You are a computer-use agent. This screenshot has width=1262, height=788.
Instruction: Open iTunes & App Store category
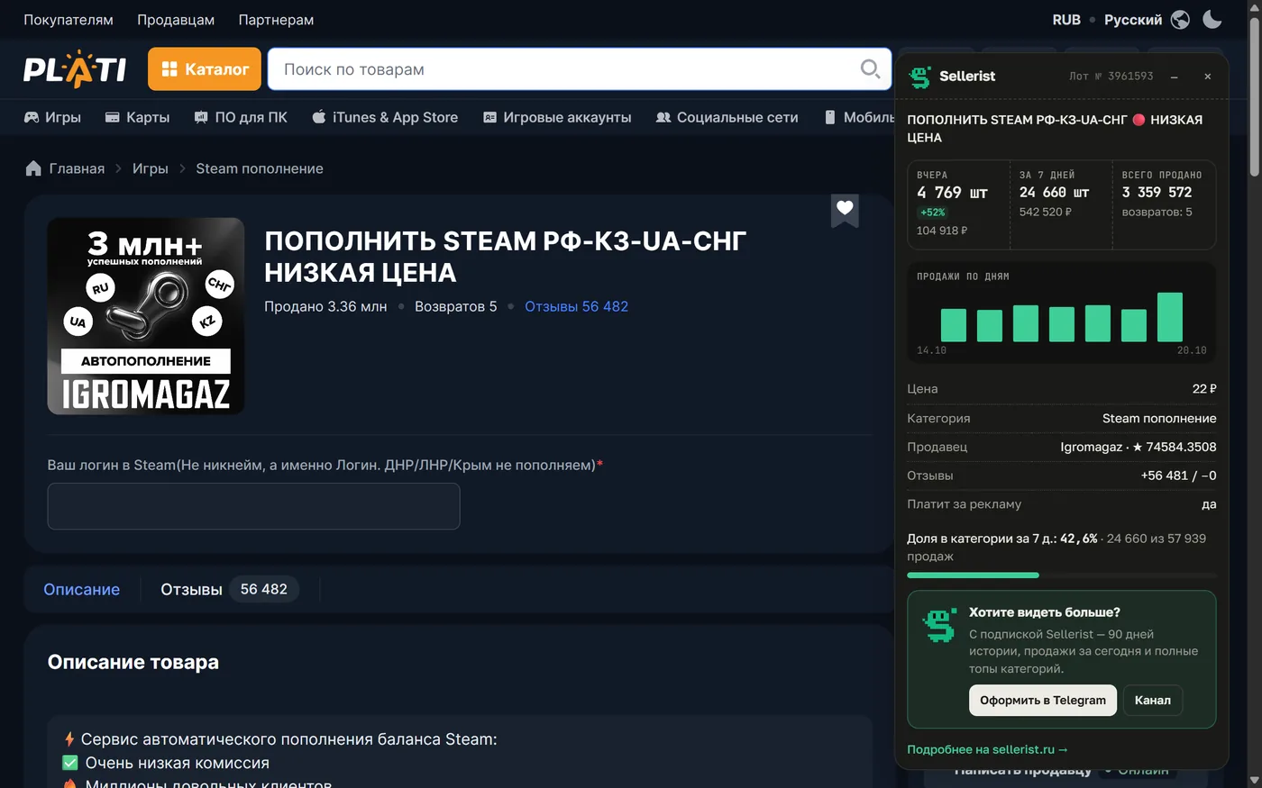[x=385, y=117]
